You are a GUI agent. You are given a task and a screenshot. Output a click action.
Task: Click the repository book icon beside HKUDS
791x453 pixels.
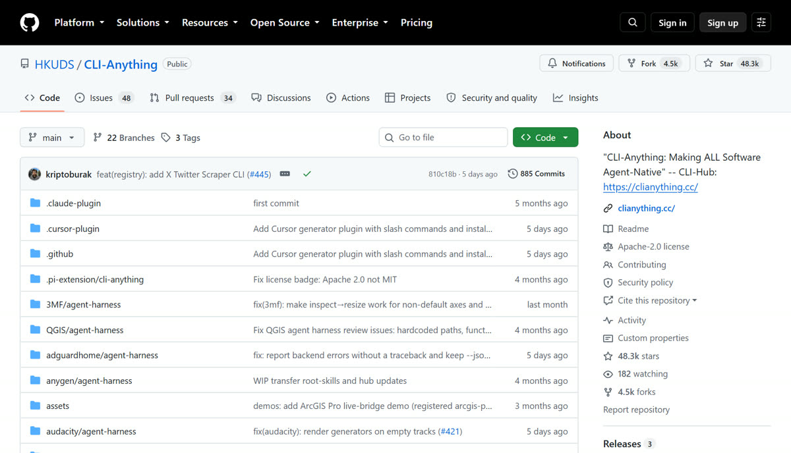point(25,64)
